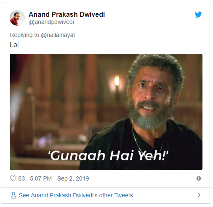Viewport: 213px width, 207px height.
Task: Click the 63 likes count
Action: click(x=21, y=178)
